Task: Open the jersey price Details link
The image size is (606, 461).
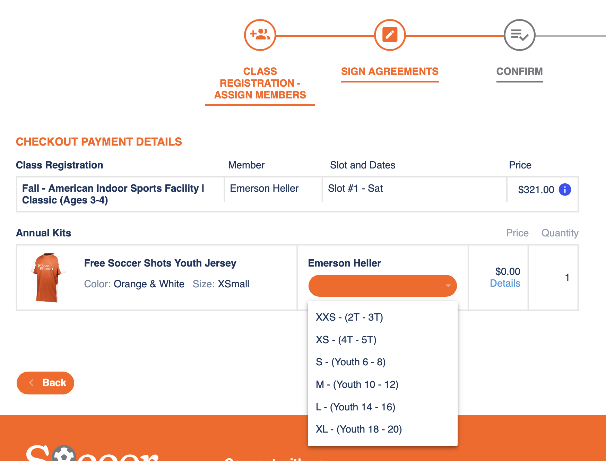Action: coord(505,284)
